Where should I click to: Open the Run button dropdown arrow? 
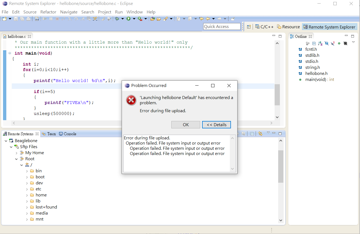click(x=134, y=19)
